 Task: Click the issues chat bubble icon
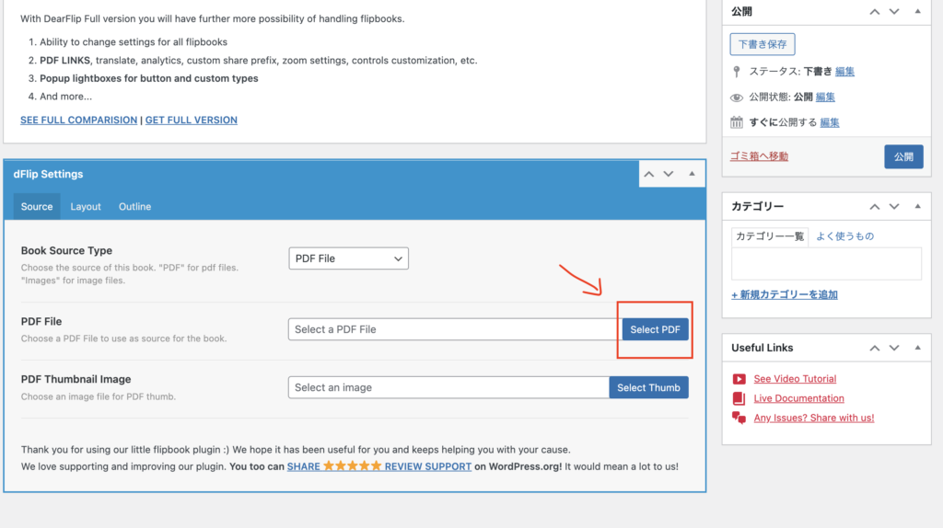(739, 418)
